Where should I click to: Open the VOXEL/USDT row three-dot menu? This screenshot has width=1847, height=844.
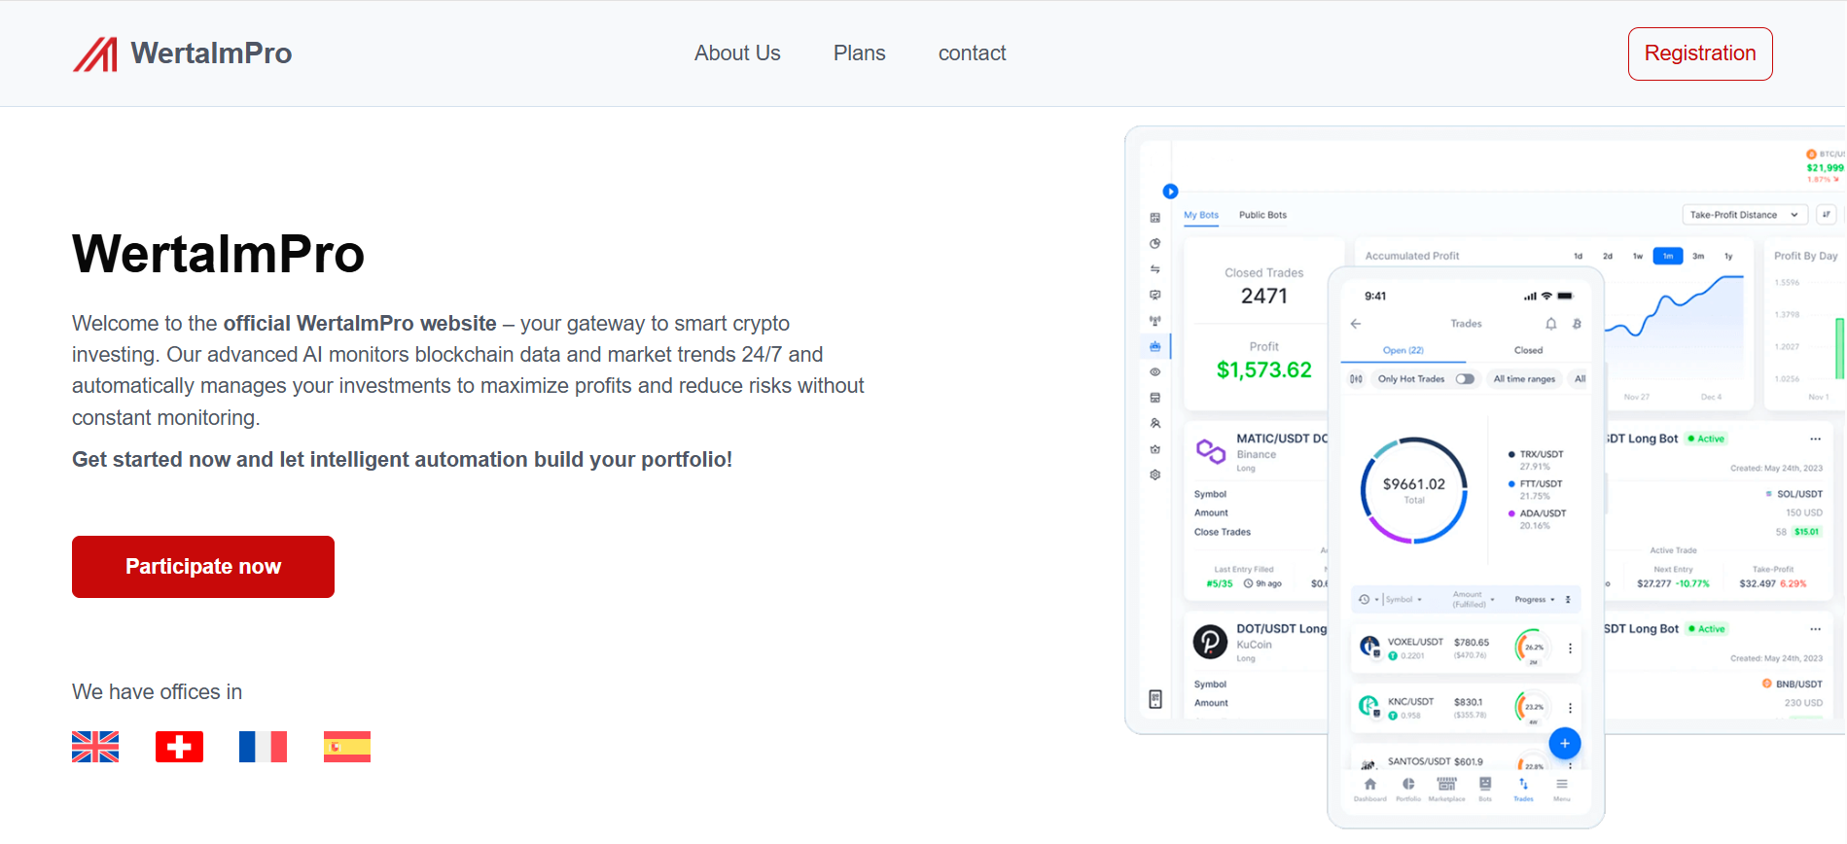pyautogui.click(x=1570, y=648)
